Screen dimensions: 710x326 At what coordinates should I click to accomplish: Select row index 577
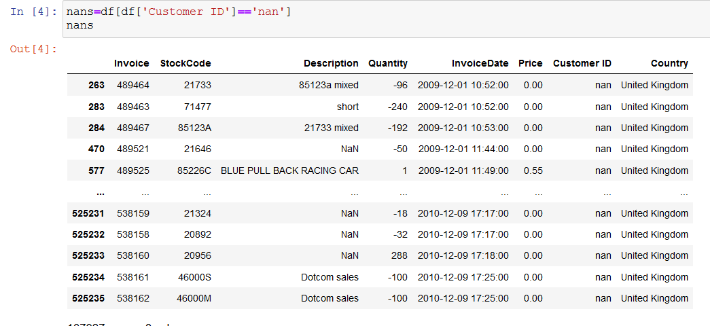click(96, 170)
